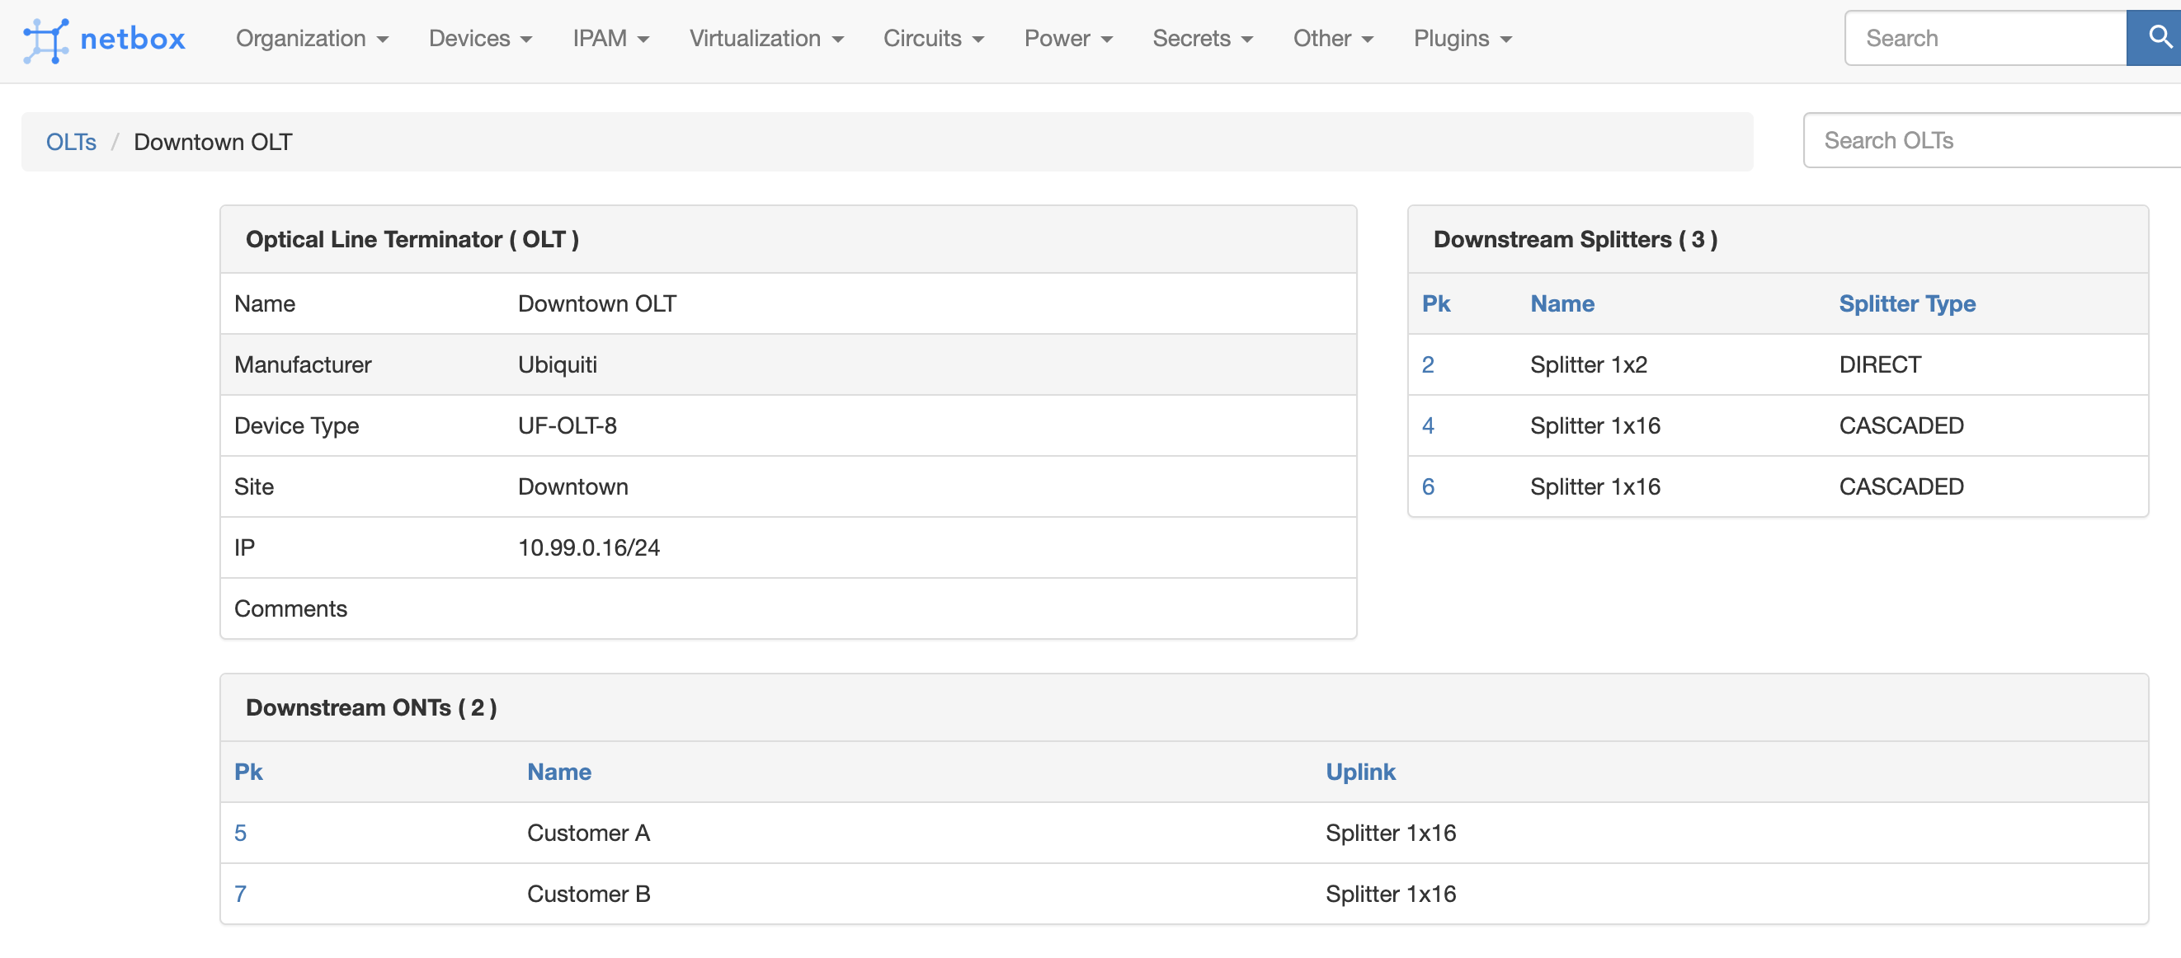Click 'Downstream Splitters ( 3 )' heading
This screenshot has height=958, width=2181.
pyautogui.click(x=1575, y=239)
